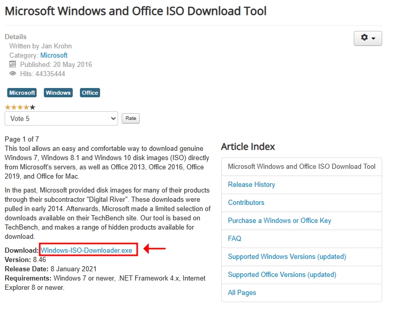Click the 'Page 1 of 7' text
393x314 pixels.
[x=22, y=139]
